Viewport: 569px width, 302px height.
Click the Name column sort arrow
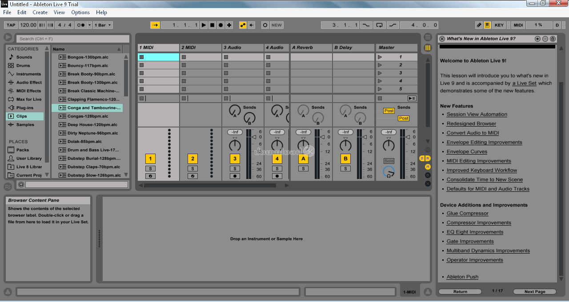[119, 49]
